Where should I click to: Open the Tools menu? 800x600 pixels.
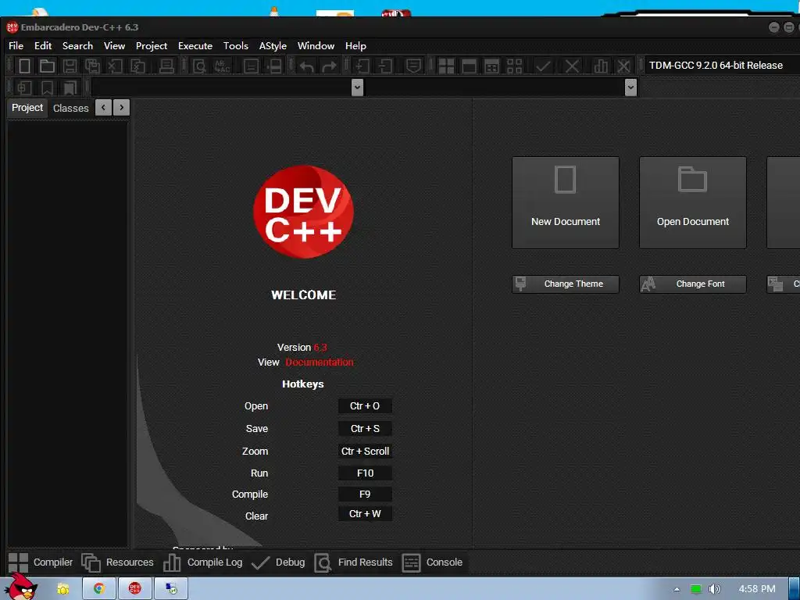click(235, 46)
